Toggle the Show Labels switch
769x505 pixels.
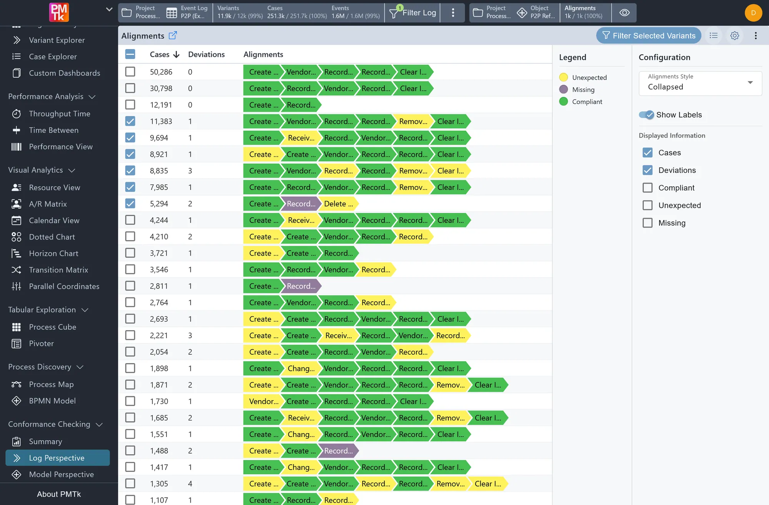646,115
